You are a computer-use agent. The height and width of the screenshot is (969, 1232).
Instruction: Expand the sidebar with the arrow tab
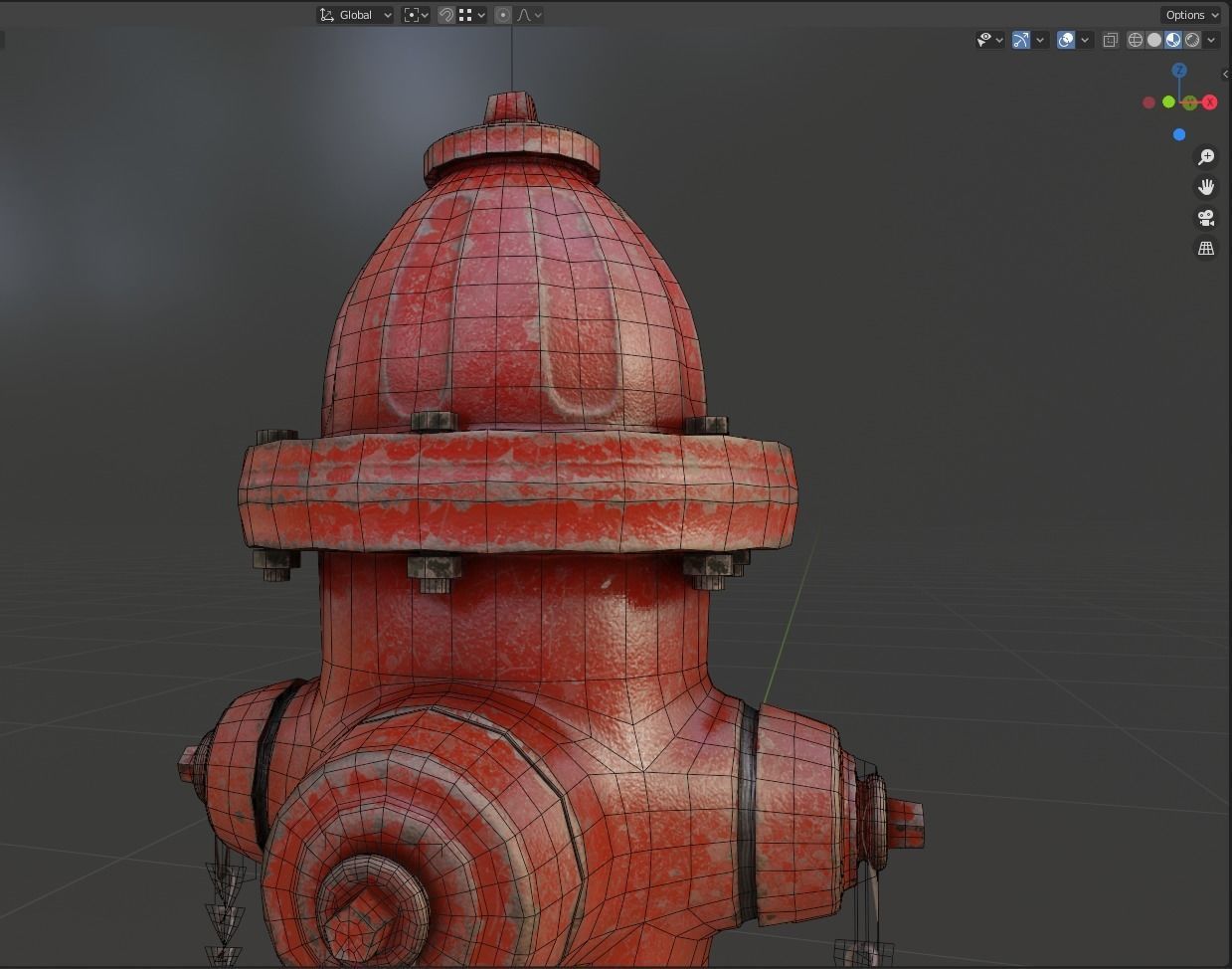pos(1227,75)
